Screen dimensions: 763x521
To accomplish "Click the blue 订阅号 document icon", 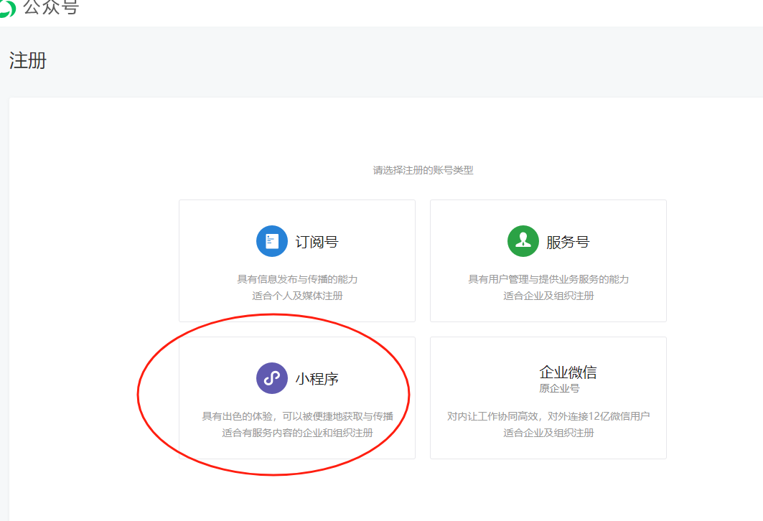I will (271, 241).
